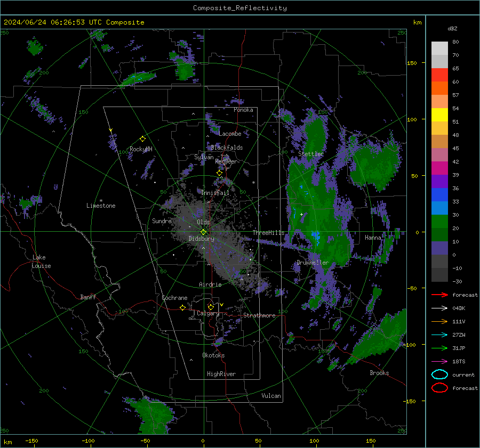This screenshot has height=448, width=480.
Task: Click the green echo over Stettler
Action: click(315, 135)
